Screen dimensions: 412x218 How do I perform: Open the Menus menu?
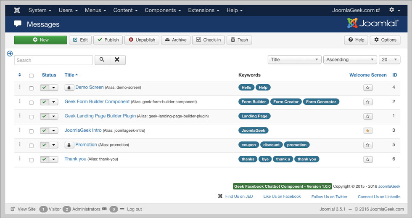95,10
